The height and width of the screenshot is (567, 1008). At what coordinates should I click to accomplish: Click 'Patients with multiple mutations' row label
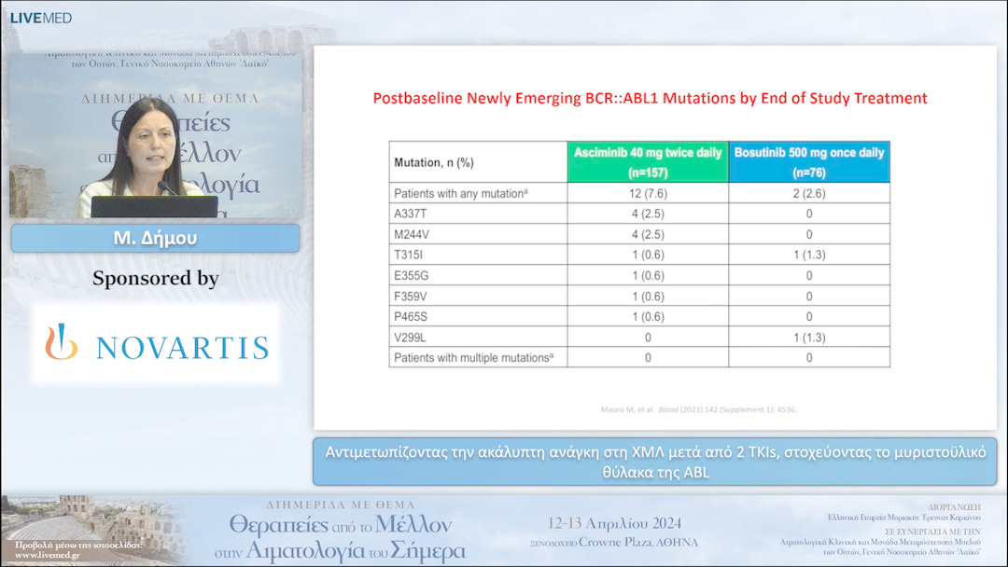[x=469, y=357]
